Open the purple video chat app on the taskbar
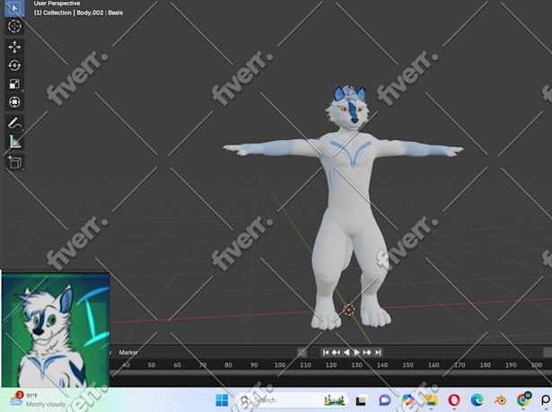The image size is (552, 412). [x=384, y=400]
